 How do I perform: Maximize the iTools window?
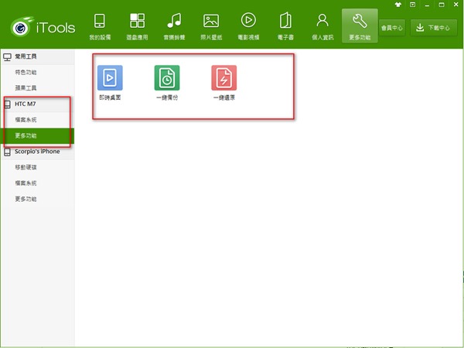[442, 5]
